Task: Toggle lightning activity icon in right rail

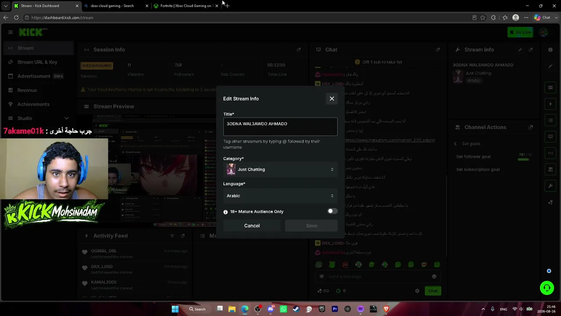Action: 550,104
